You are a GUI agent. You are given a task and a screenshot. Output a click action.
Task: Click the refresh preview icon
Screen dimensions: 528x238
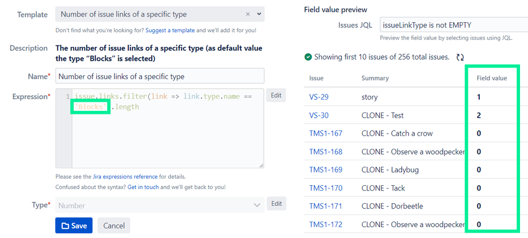(x=460, y=57)
